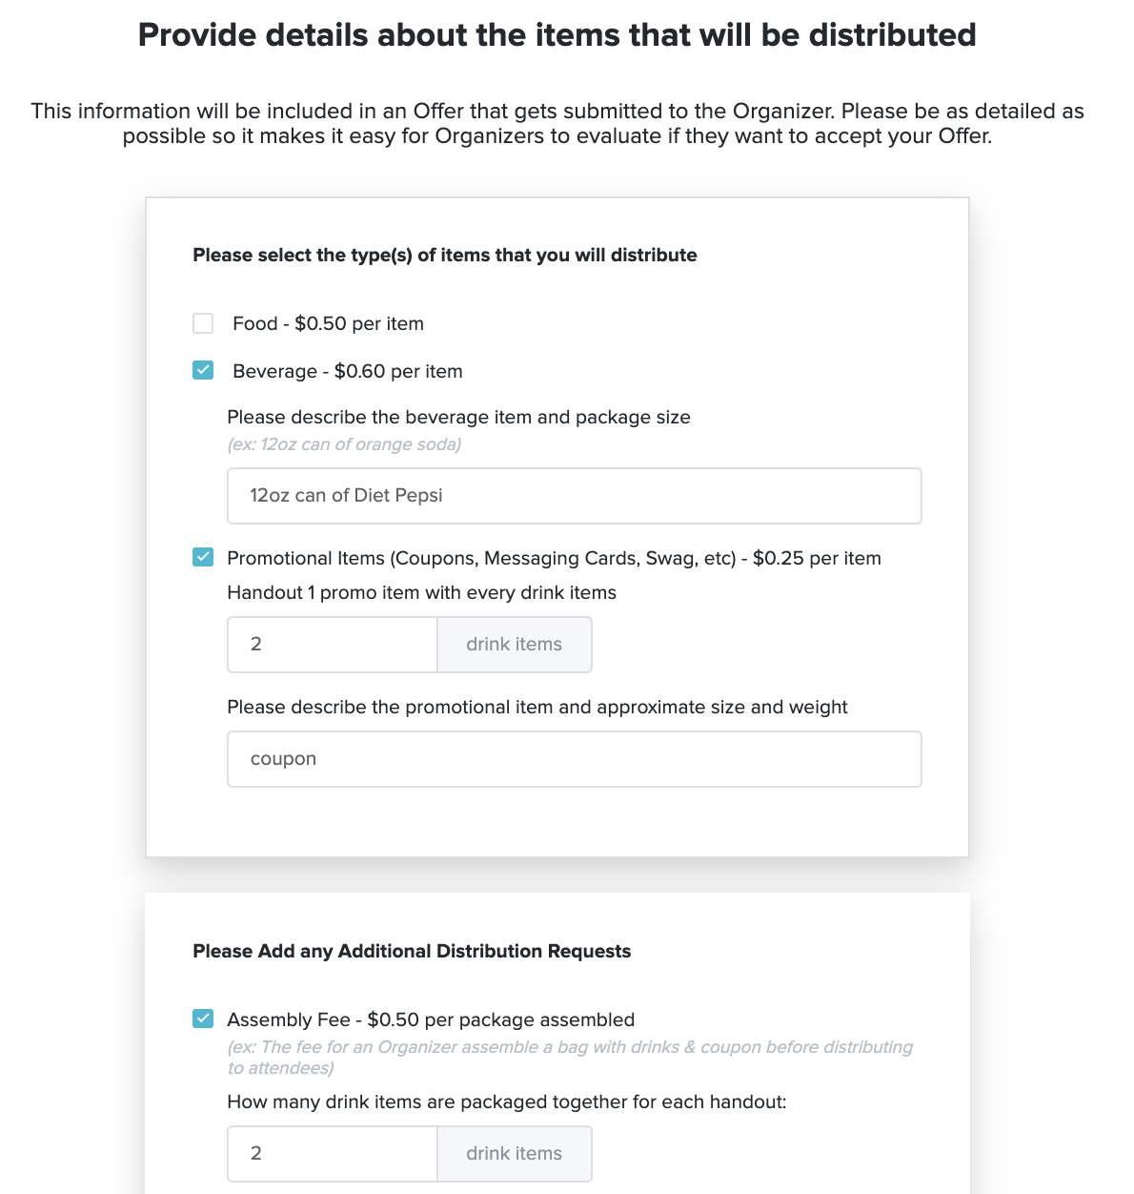Click the example text about orange soda
This screenshot has height=1194, width=1134.
(x=344, y=444)
